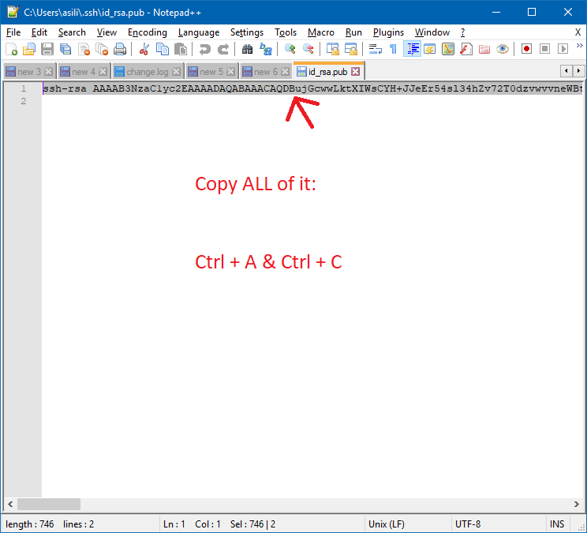Click the macro playback icon
The width and height of the screenshot is (587, 533).
click(563, 49)
